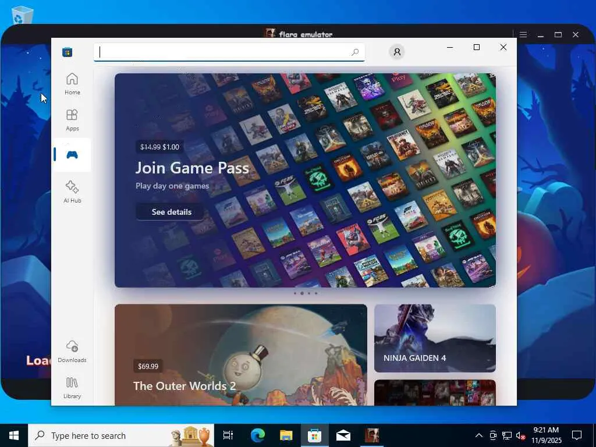Open Windows Start menu
Image resolution: width=596 pixels, height=447 pixels.
click(14, 435)
